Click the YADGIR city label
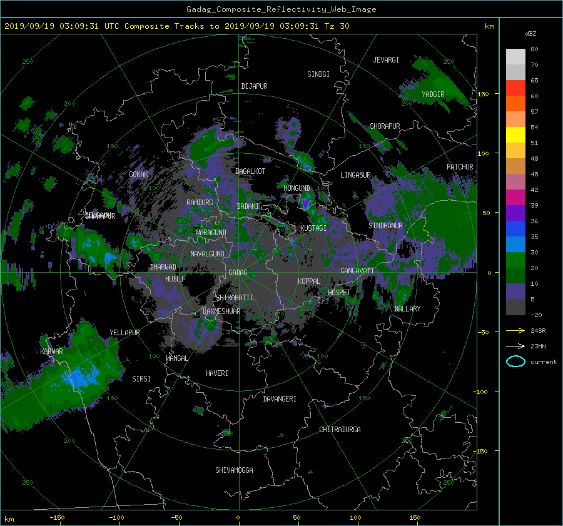The height and width of the screenshot is (526, 563). tap(433, 94)
